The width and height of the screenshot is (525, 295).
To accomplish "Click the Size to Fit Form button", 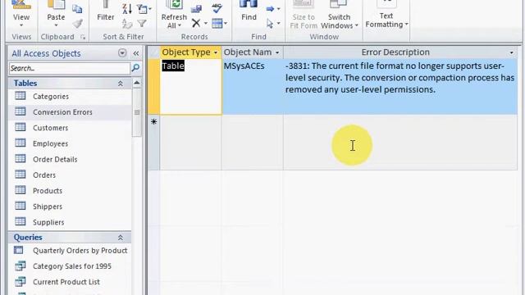I will click(304, 15).
